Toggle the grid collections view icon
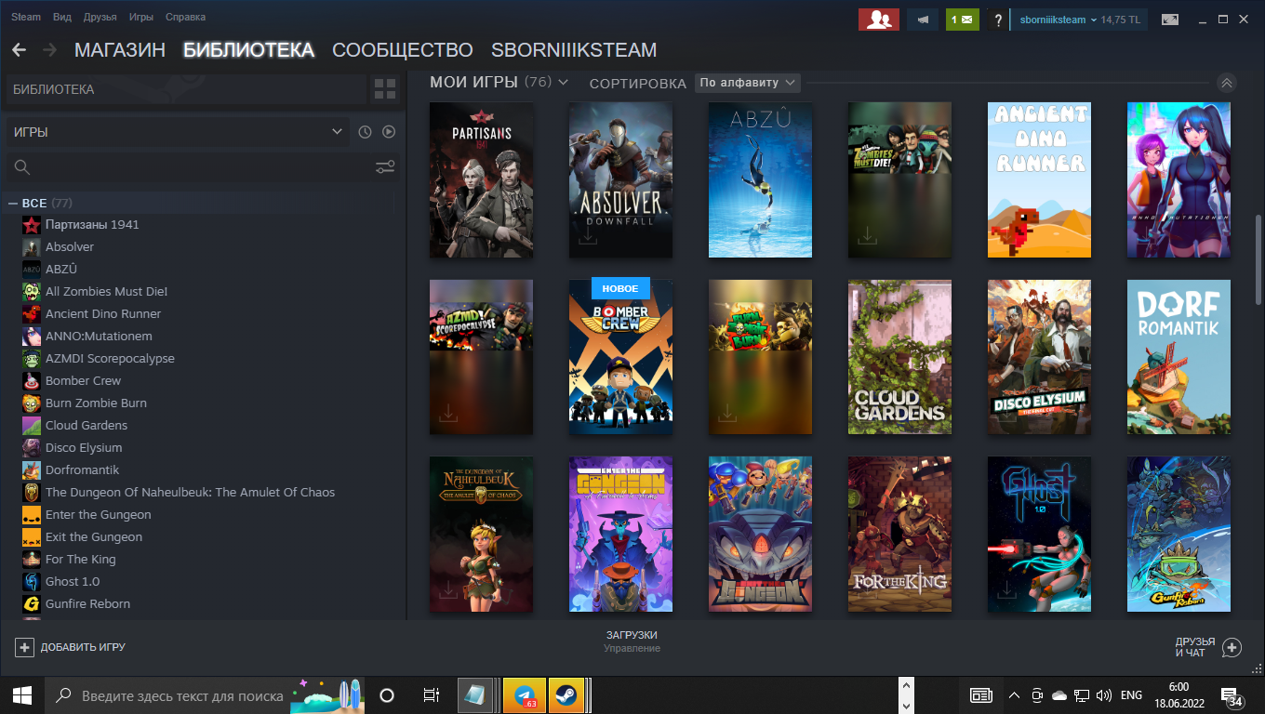 pyautogui.click(x=385, y=89)
